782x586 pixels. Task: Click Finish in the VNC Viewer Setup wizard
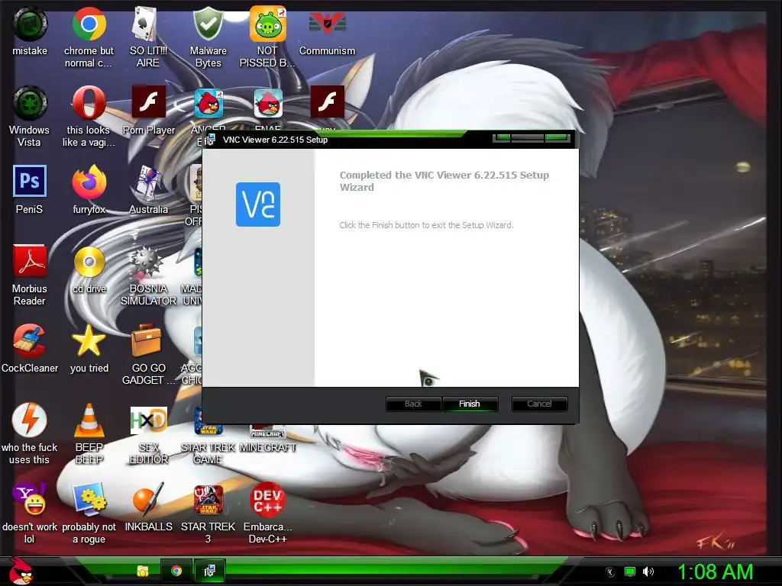tap(470, 404)
